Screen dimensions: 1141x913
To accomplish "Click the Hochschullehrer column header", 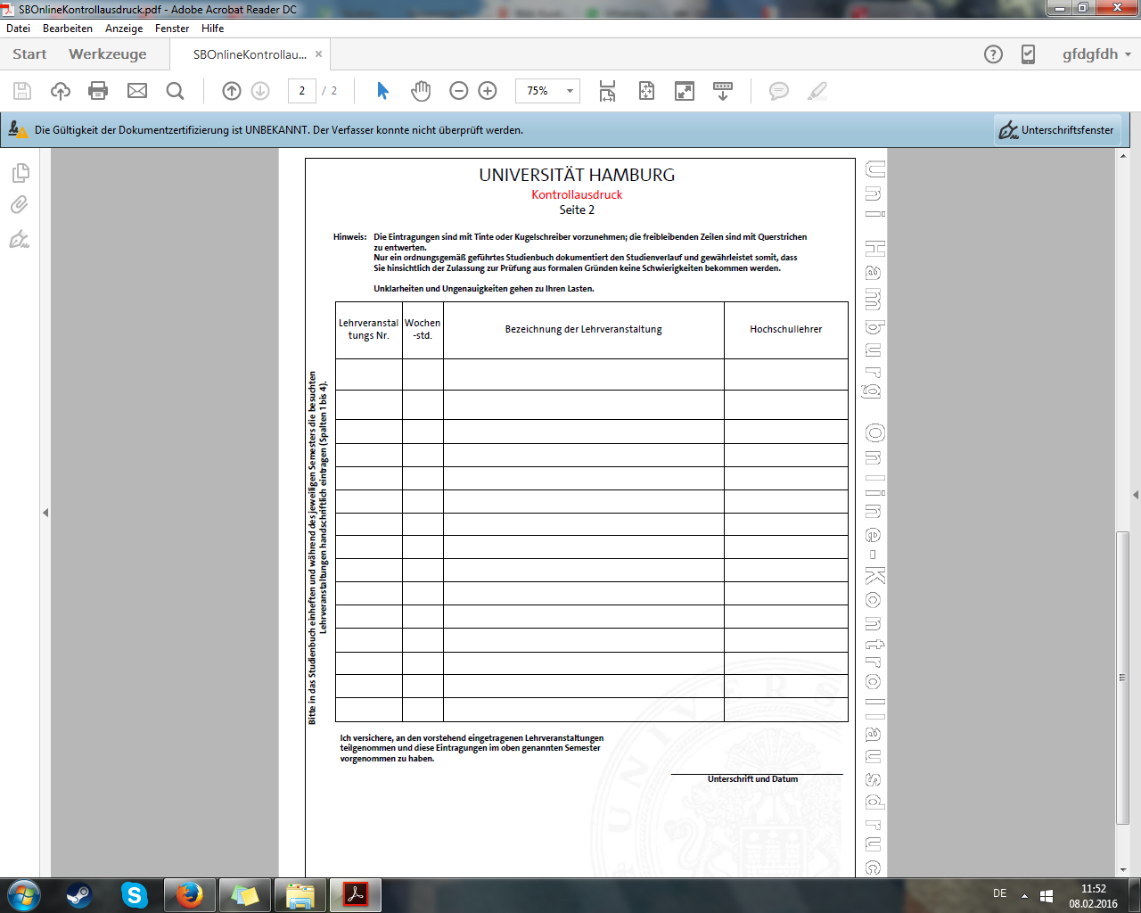I will point(786,329).
